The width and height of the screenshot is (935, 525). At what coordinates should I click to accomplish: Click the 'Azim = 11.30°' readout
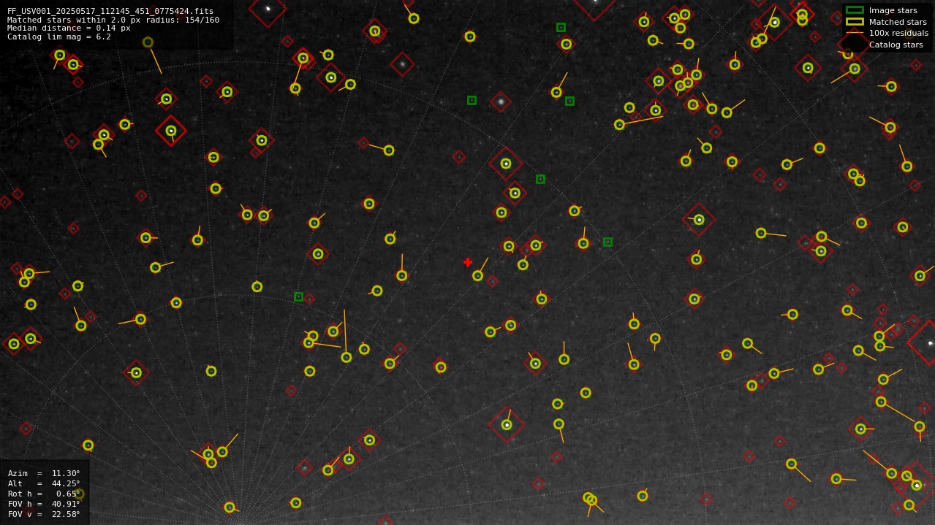(44, 473)
